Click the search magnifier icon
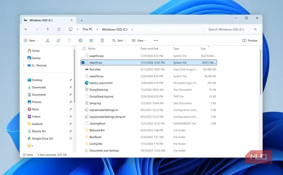 pyautogui.click(x=255, y=29)
